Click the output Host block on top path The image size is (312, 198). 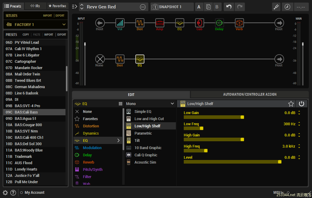tap(279, 23)
